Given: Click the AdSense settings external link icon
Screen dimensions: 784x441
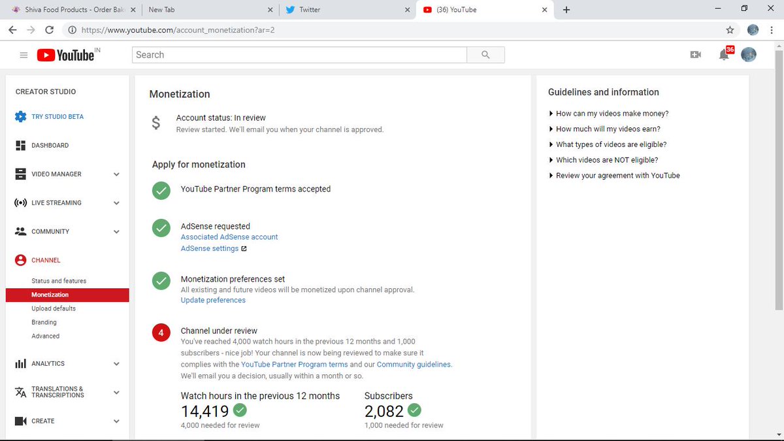Looking at the screenshot, I should [x=244, y=249].
